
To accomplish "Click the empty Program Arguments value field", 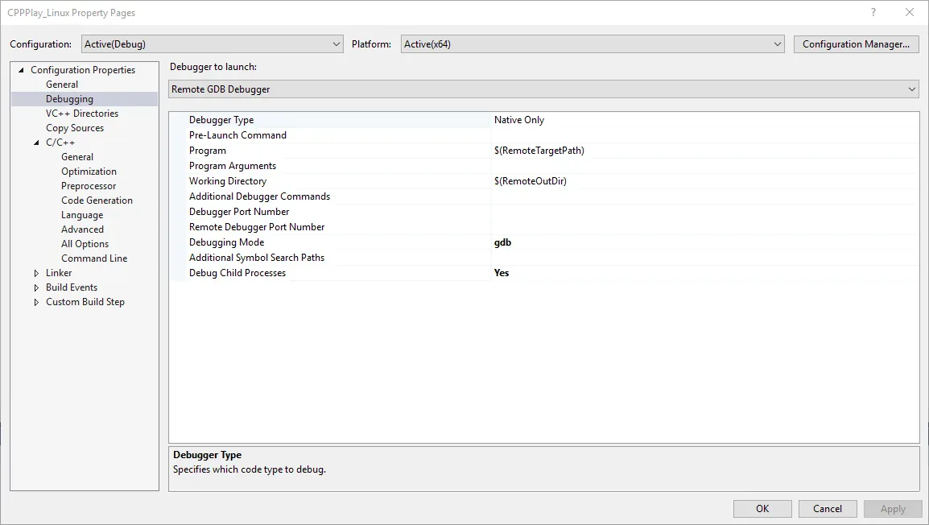I will [x=705, y=166].
